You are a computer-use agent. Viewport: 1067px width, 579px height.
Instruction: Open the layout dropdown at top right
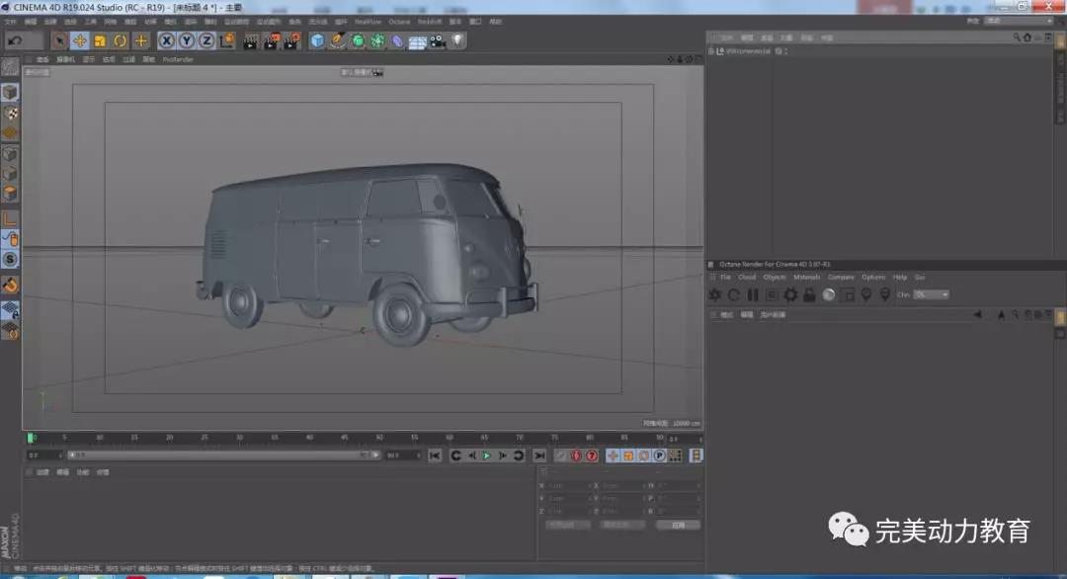[x=1018, y=21]
